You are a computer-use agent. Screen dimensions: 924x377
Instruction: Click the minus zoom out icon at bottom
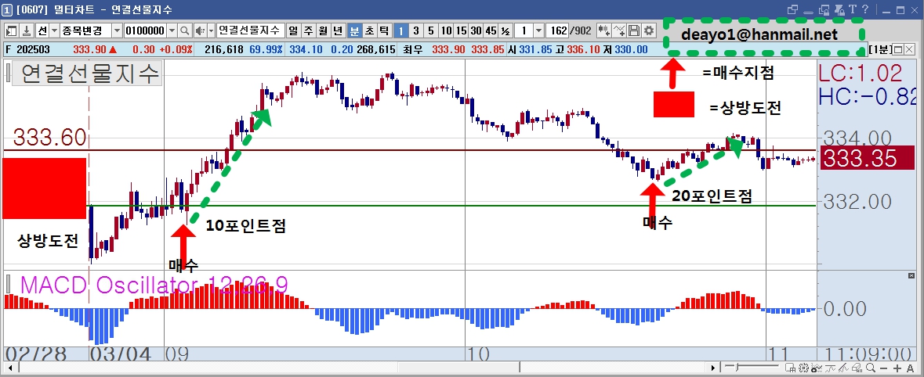883,368
